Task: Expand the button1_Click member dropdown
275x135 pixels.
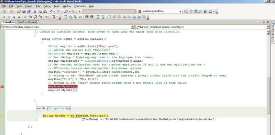Action: pyautogui.click(x=268, y=27)
